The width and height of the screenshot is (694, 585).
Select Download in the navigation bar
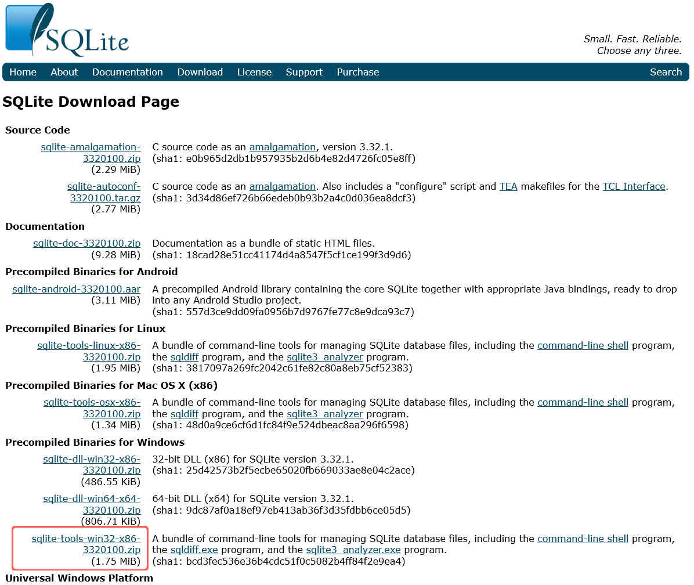(x=200, y=72)
